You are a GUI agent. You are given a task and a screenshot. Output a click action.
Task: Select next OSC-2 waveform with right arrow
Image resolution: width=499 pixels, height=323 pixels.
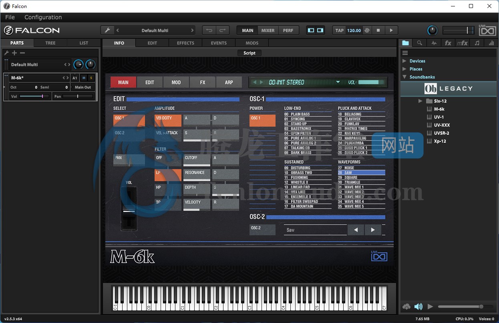373,230
